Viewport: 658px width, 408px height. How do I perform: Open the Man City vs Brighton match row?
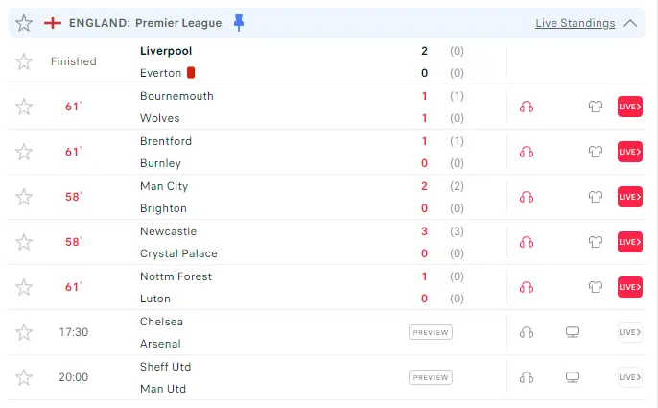point(269,197)
